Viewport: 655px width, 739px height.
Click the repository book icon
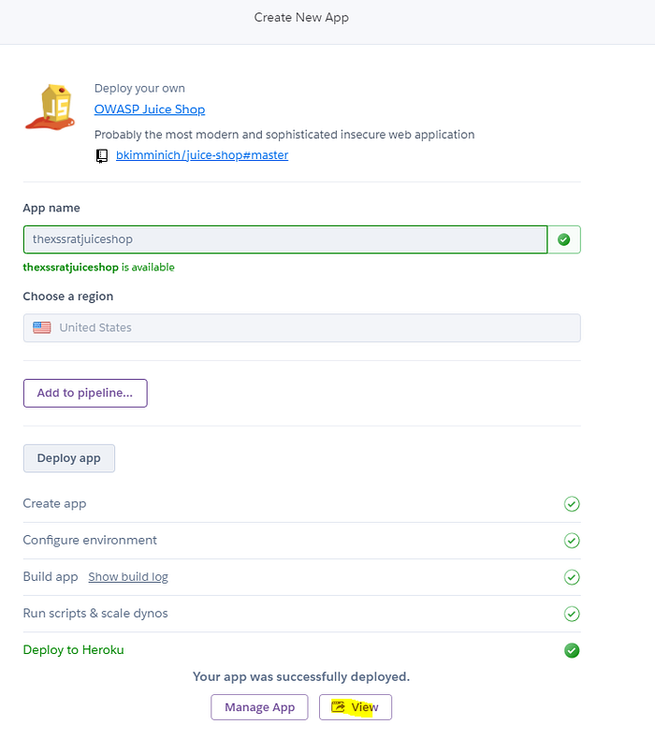click(102, 155)
